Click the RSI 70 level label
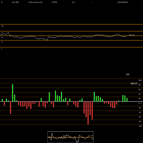The height and width of the screenshot is (143, 143). [2, 33]
